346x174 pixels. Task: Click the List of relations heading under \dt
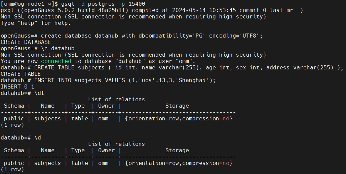[116, 100]
